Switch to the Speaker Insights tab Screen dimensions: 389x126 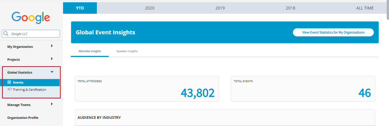click(127, 51)
